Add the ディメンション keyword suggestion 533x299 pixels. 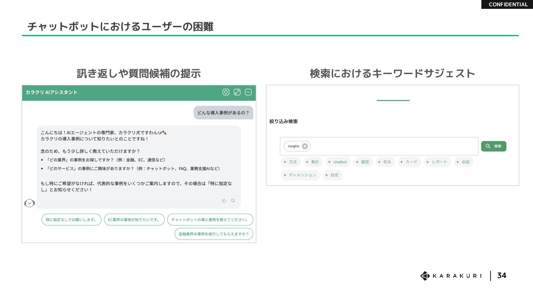[301, 175]
